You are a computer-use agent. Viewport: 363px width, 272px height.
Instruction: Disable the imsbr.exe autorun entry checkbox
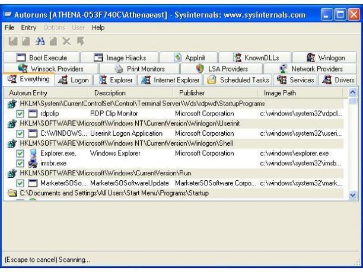pyautogui.click(x=20, y=163)
